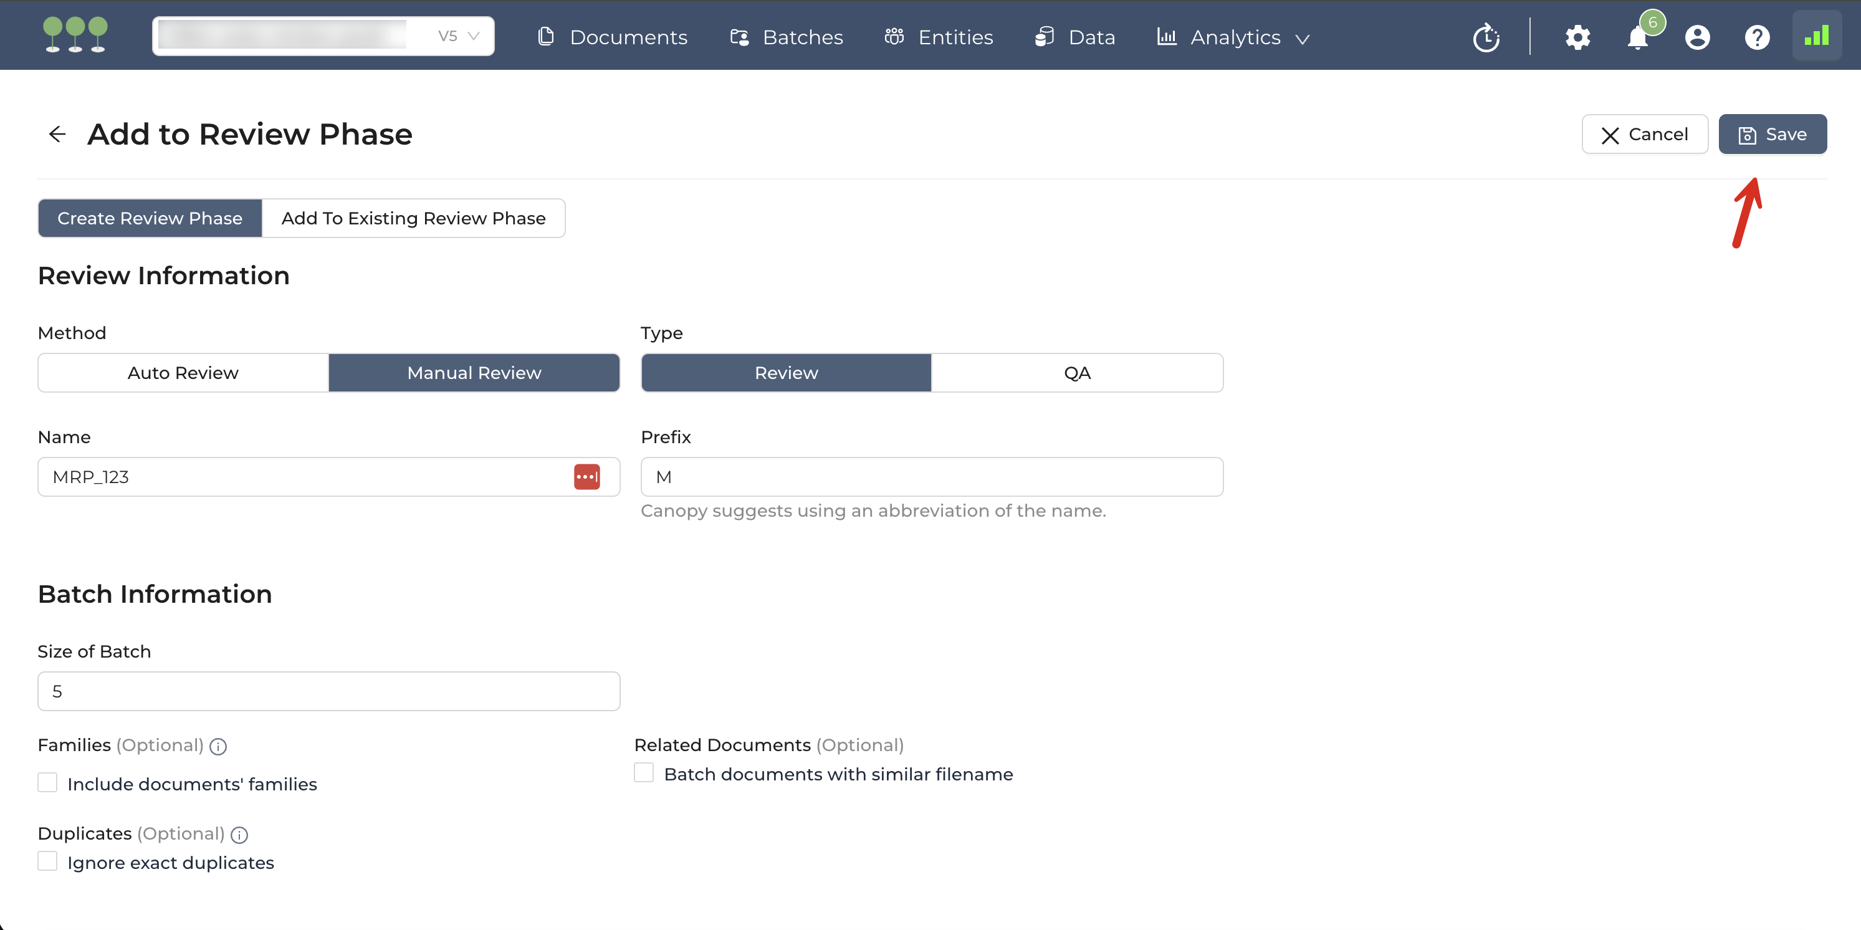Select the Auto Review method
Viewport: 1861px width, 930px height.
point(183,373)
